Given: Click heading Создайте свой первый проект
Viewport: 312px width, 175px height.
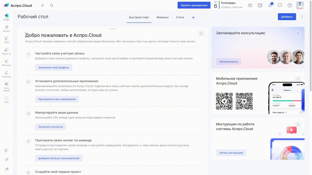Looking at the screenshot, I should coord(58,172).
